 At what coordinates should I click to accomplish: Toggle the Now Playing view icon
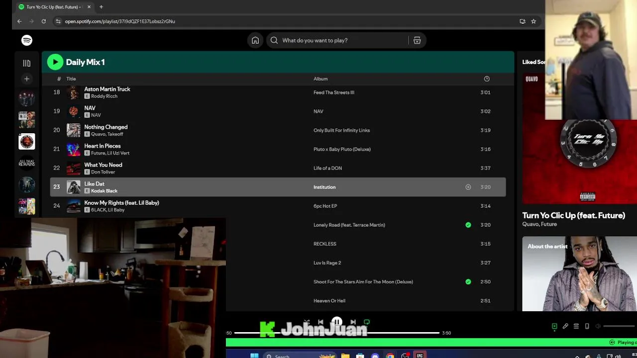click(x=554, y=326)
